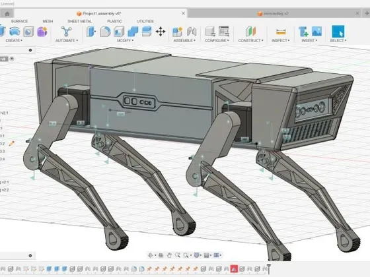Click the New Component icon
The width and height of the screenshot is (370, 277).
coord(178,32)
